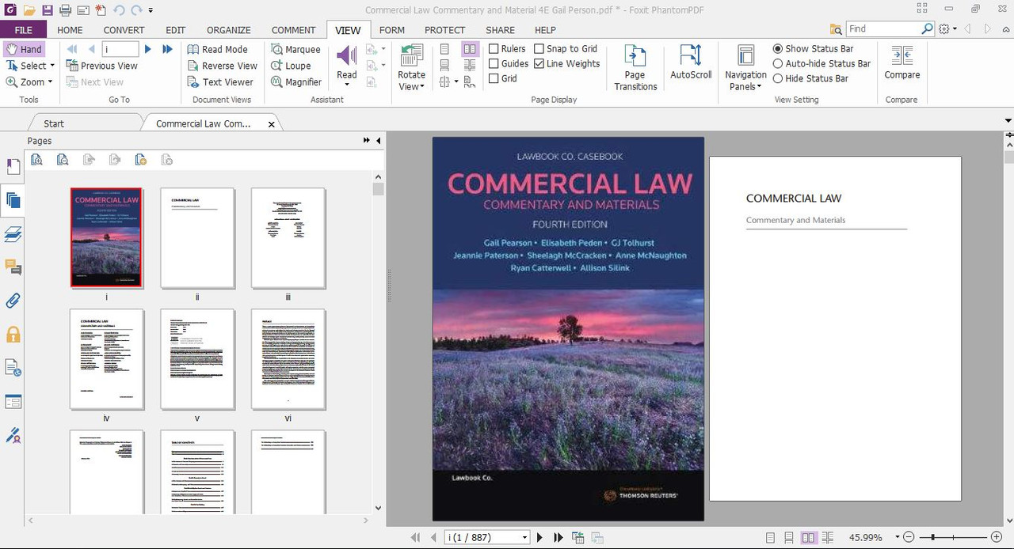This screenshot has height=549, width=1014.
Task: Toggle the Rulers checkbox
Action: click(494, 49)
